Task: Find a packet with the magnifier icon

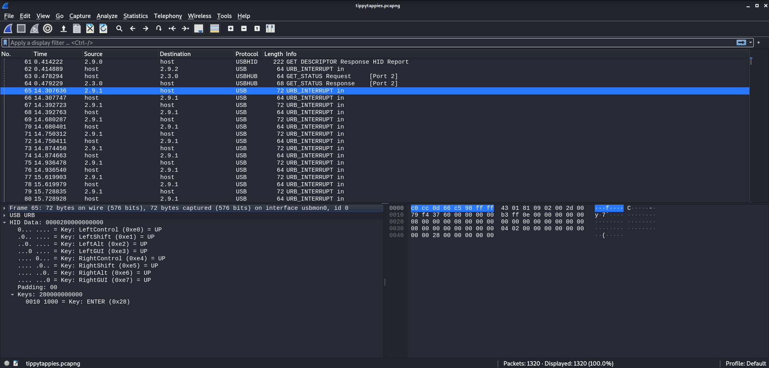Action: [x=119, y=28]
